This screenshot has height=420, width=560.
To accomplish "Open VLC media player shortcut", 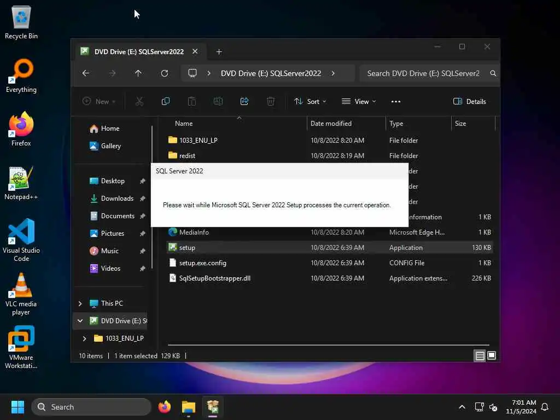I will (21, 294).
